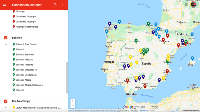Open Combinaciones de teclas shortcuts link

point(190,111)
